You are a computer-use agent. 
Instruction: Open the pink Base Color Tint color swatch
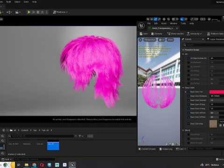click(217, 92)
